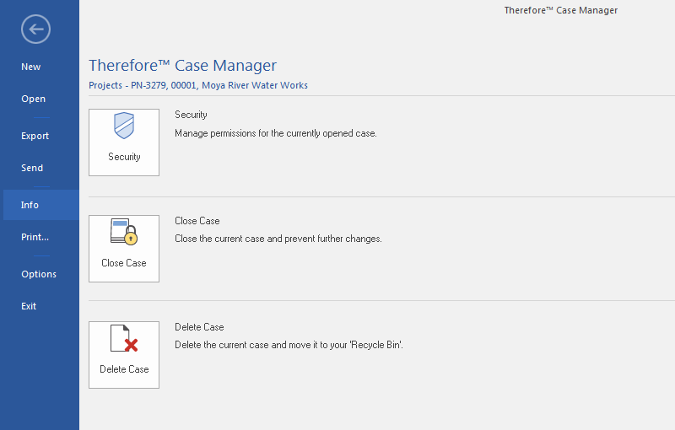
Task: Click 'Close the current case and prevent further changes.'
Action: 278,239
